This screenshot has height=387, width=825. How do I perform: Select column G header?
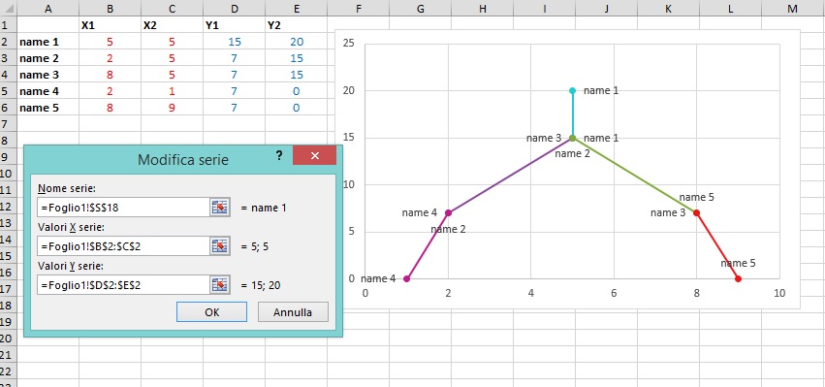click(421, 8)
